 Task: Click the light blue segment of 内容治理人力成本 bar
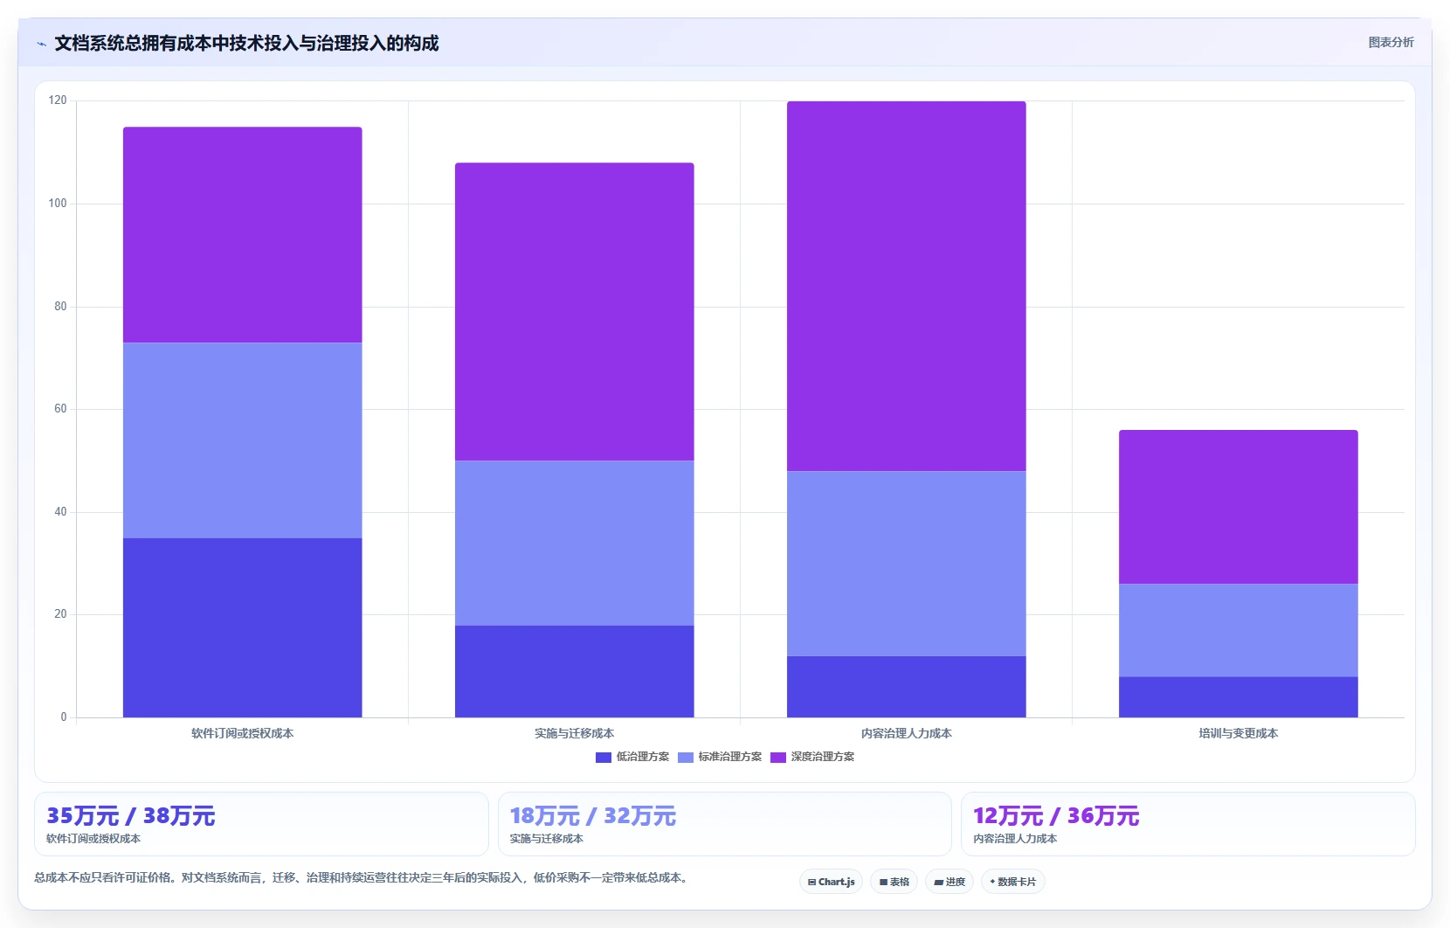[x=906, y=564]
